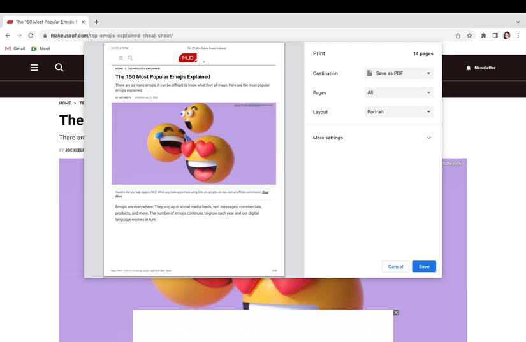Click the address bar URL

(x=112, y=36)
